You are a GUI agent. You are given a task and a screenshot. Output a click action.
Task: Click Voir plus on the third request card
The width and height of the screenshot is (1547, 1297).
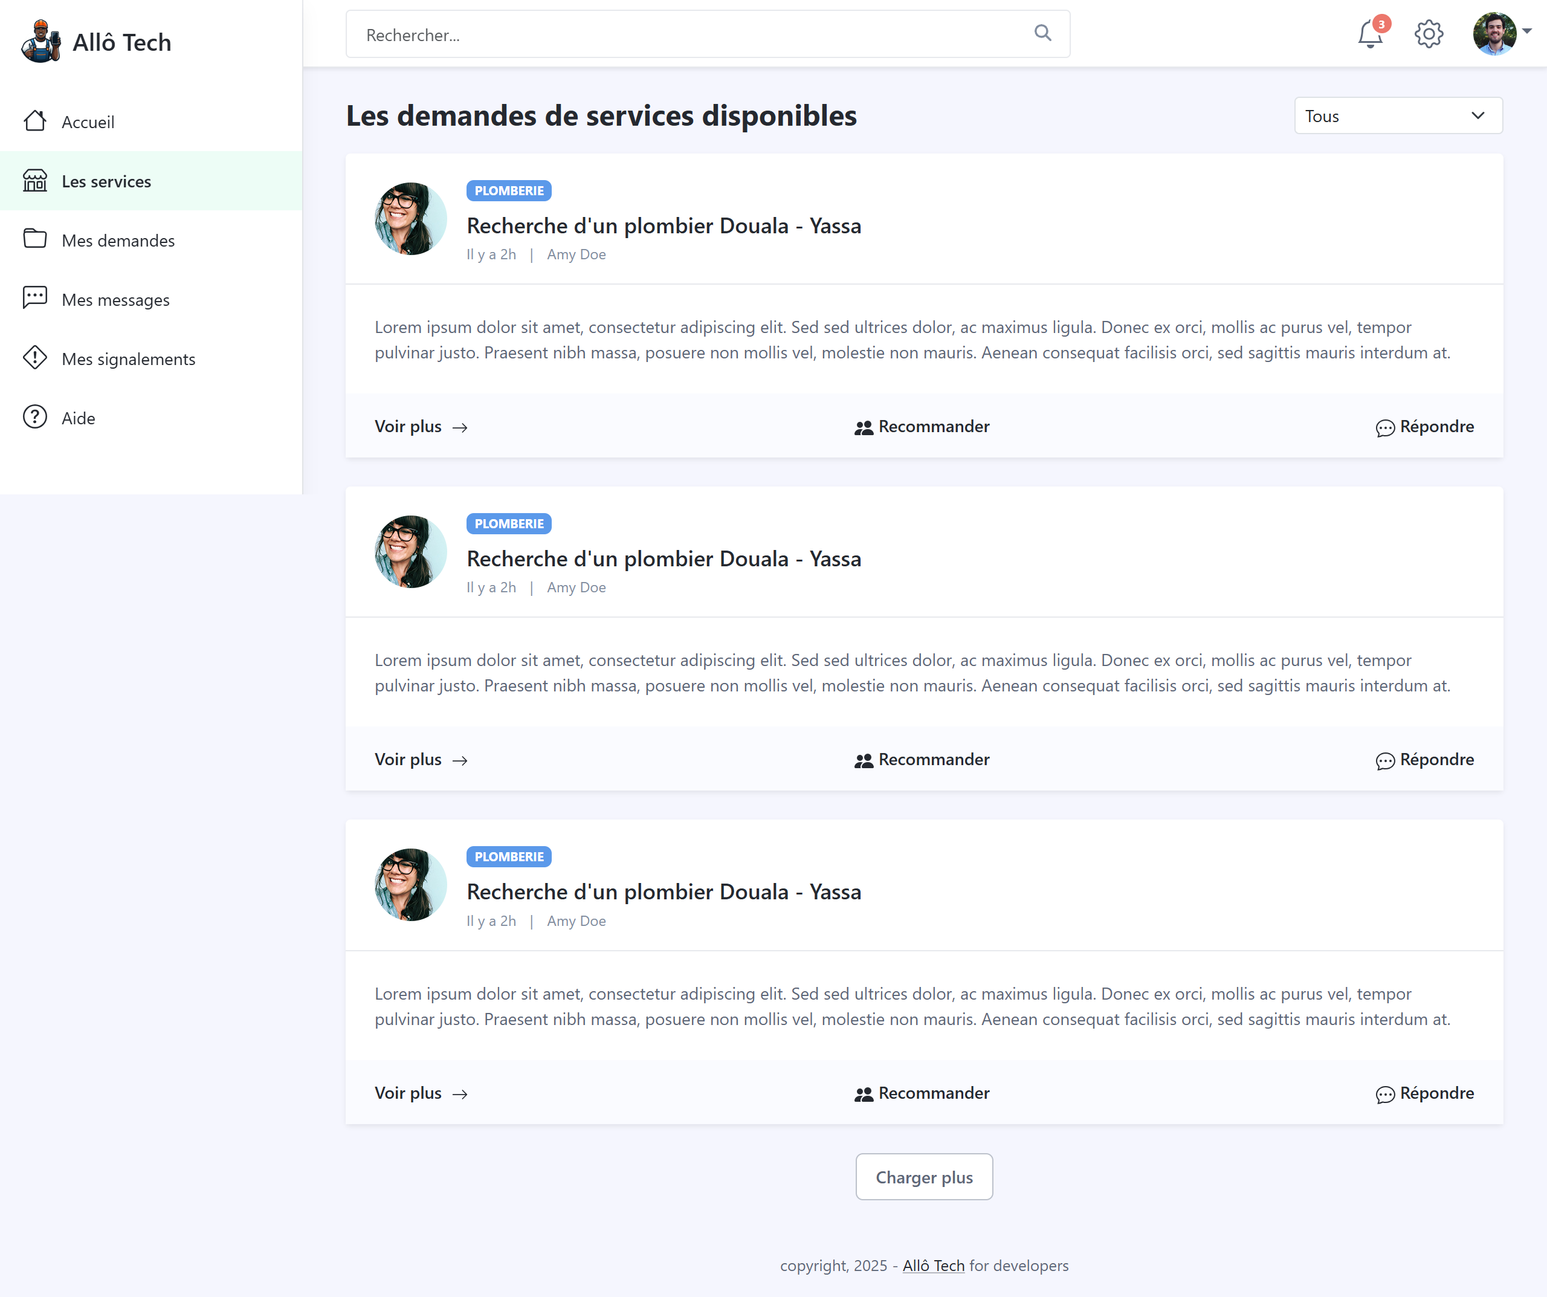coord(421,1093)
